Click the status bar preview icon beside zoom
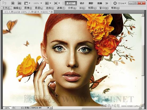This screenshot has width=147, height=110. pyautogui.click(x=14, y=108)
